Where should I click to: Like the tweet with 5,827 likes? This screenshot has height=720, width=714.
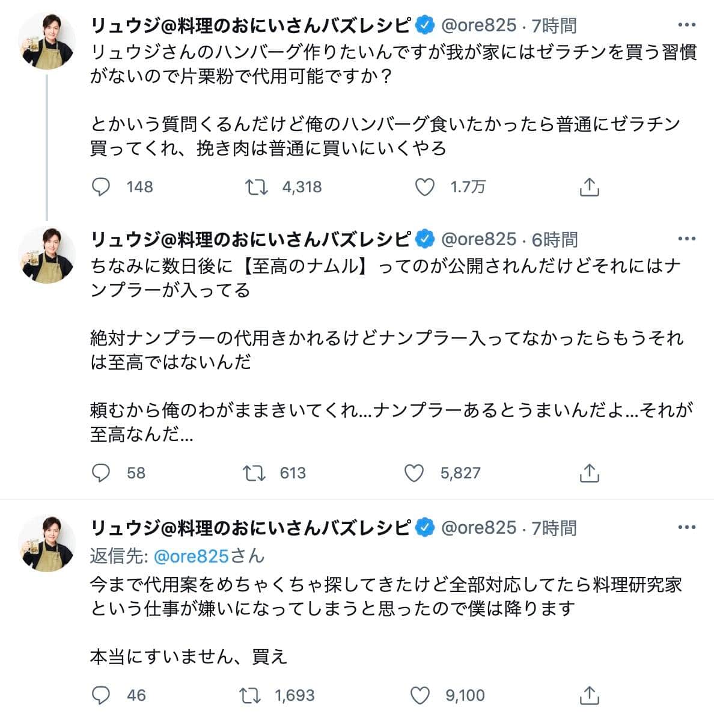(414, 473)
